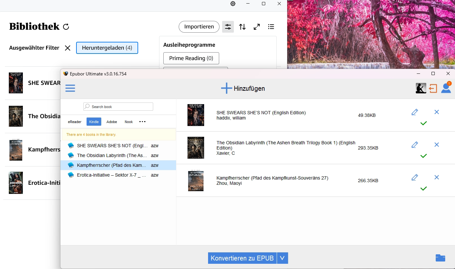Select SHE SWEARS SHE'S NOT in library list
The height and width of the screenshot is (269, 455).
click(118, 146)
